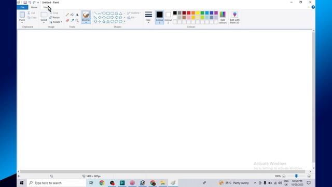Pick the red colour swatch
This screenshot has height=187, width=332.
tap(189, 13)
